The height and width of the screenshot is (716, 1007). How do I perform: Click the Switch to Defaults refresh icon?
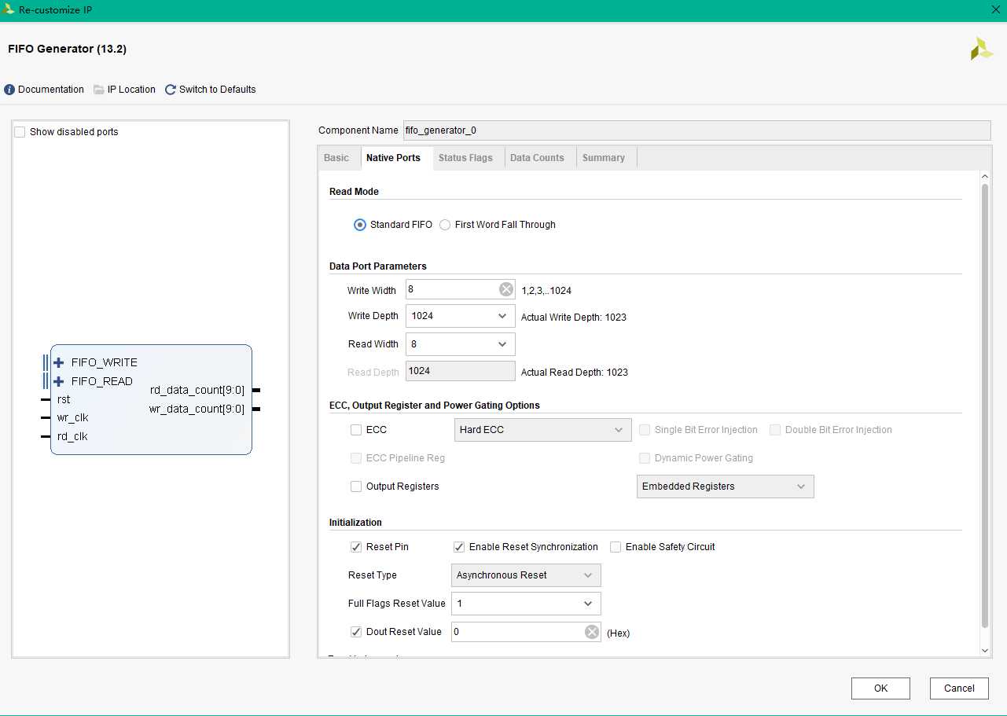tap(171, 90)
